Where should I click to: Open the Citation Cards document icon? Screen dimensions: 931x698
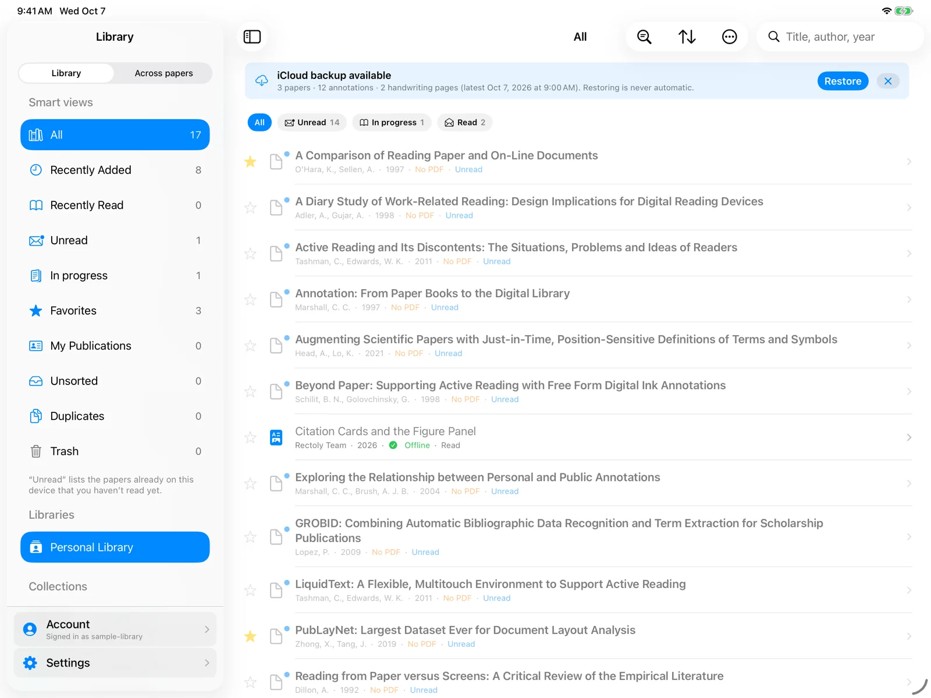pos(276,437)
